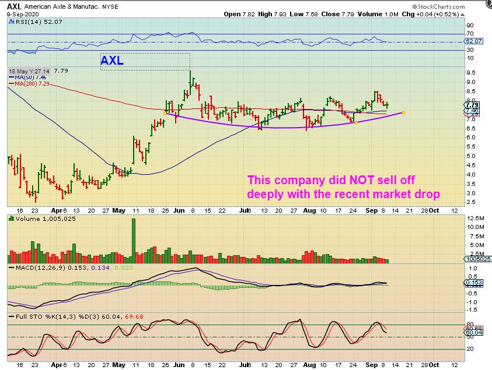This screenshot has height=370, width=492.
Task: Click the AXL ticker symbol in header
Action: [x=14, y=6]
